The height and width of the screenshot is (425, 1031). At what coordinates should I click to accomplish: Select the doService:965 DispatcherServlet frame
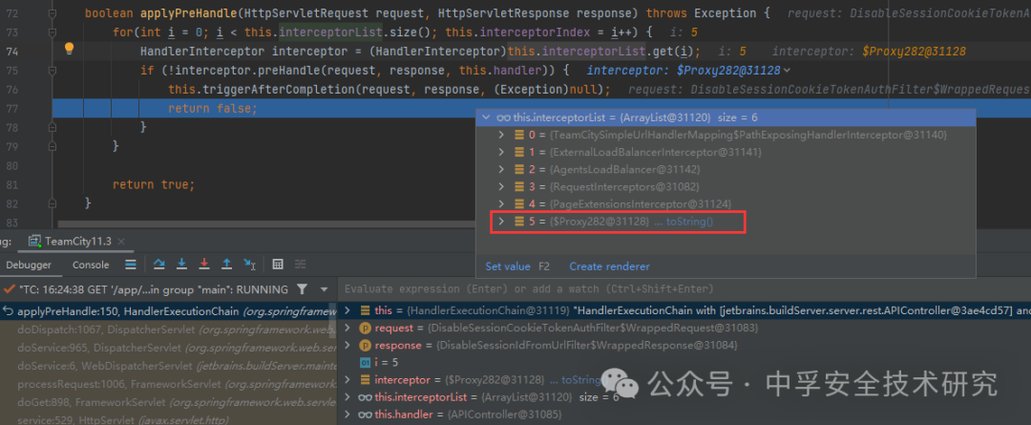[x=168, y=346]
